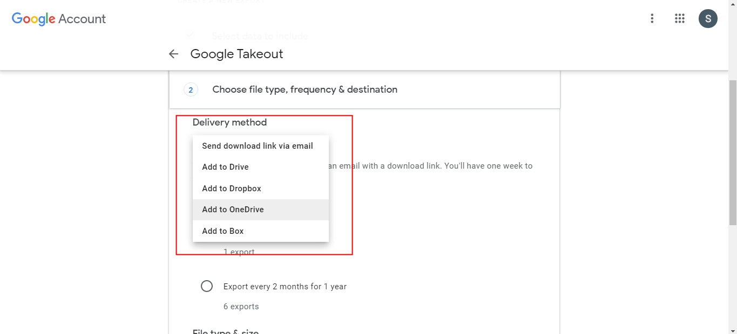Click the scrollbar down arrow

tap(733, 330)
